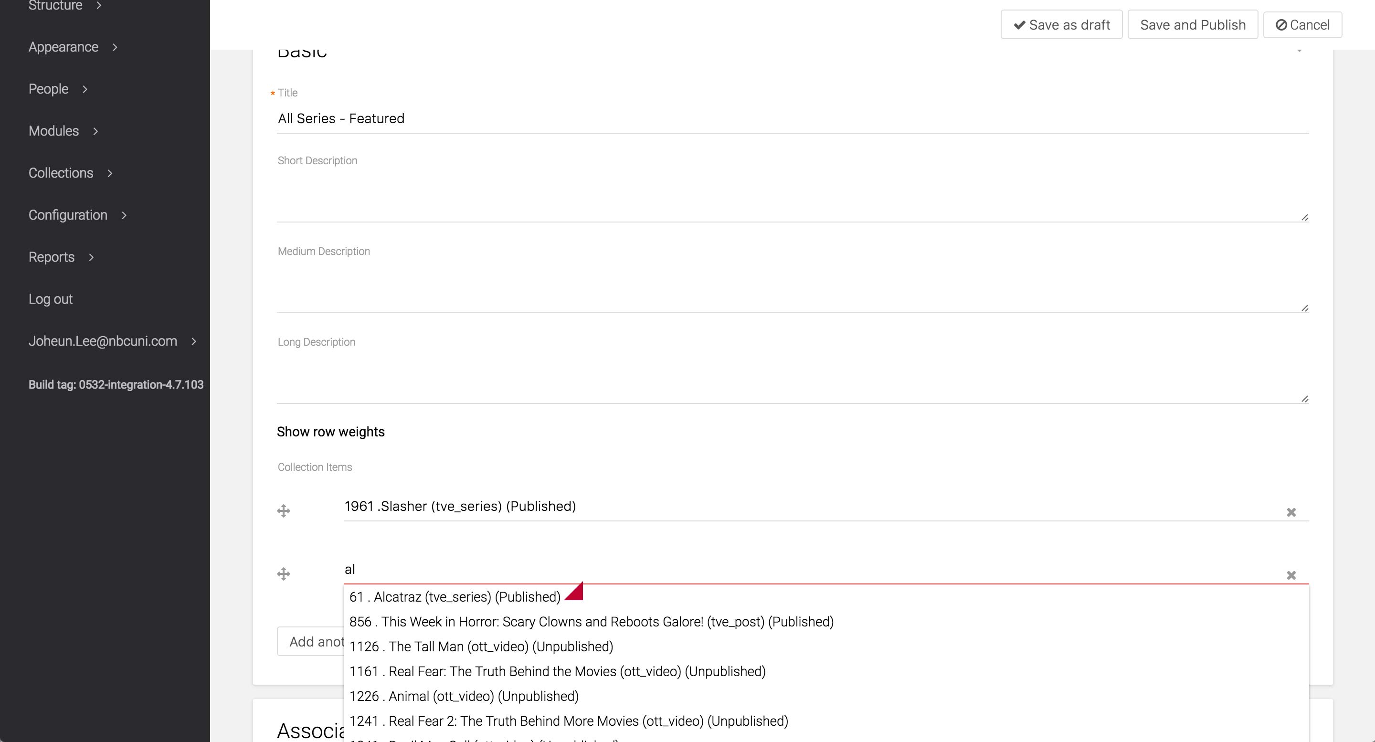
Task: Expand the Appearance menu chevron
Action: pyautogui.click(x=115, y=48)
